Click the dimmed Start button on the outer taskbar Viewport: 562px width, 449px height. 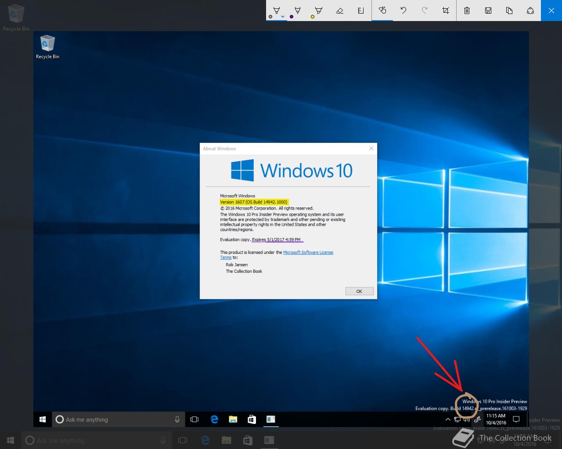(x=11, y=440)
